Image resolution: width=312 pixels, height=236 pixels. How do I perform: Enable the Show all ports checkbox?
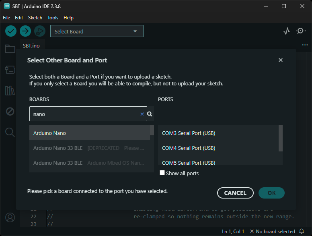pyautogui.click(x=162, y=173)
